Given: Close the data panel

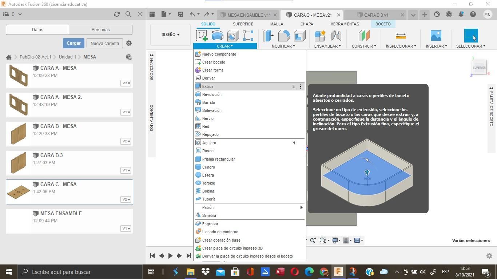Looking at the screenshot, I should [140, 14].
